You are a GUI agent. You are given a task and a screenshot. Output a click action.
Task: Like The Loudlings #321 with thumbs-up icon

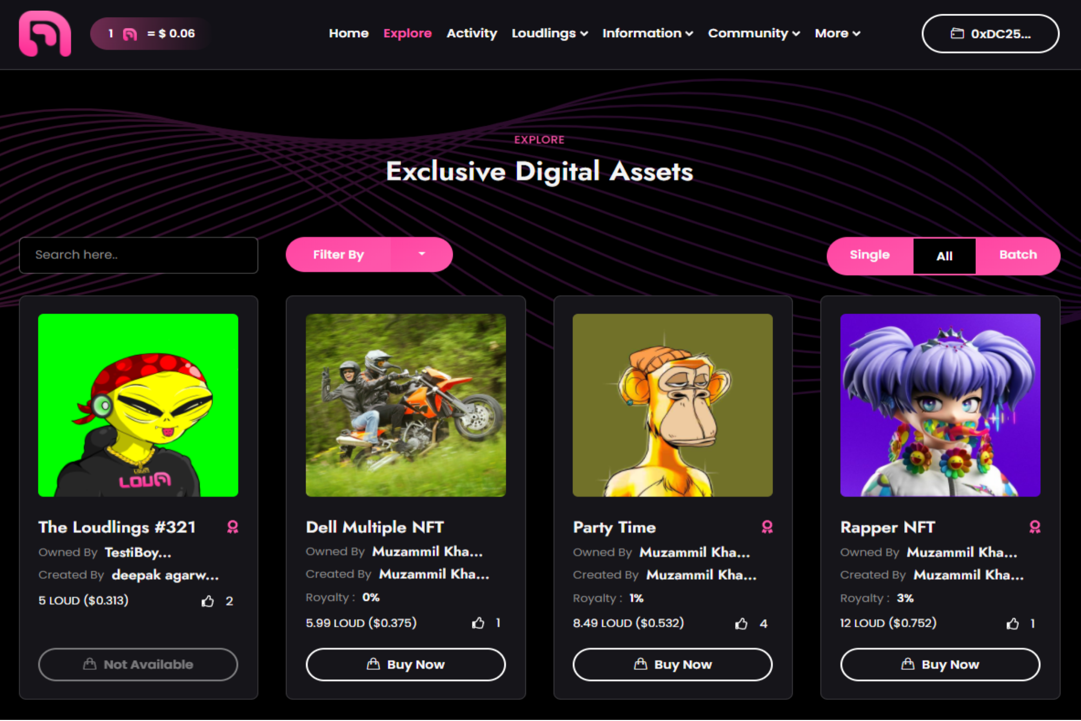click(208, 601)
